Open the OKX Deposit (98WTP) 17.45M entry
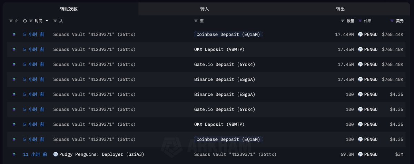The width and height of the screenshot is (414, 164). (x=219, y=49)
